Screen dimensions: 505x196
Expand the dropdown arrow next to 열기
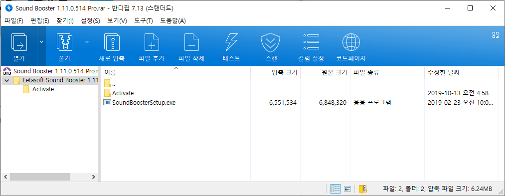[x=41, y=41]
